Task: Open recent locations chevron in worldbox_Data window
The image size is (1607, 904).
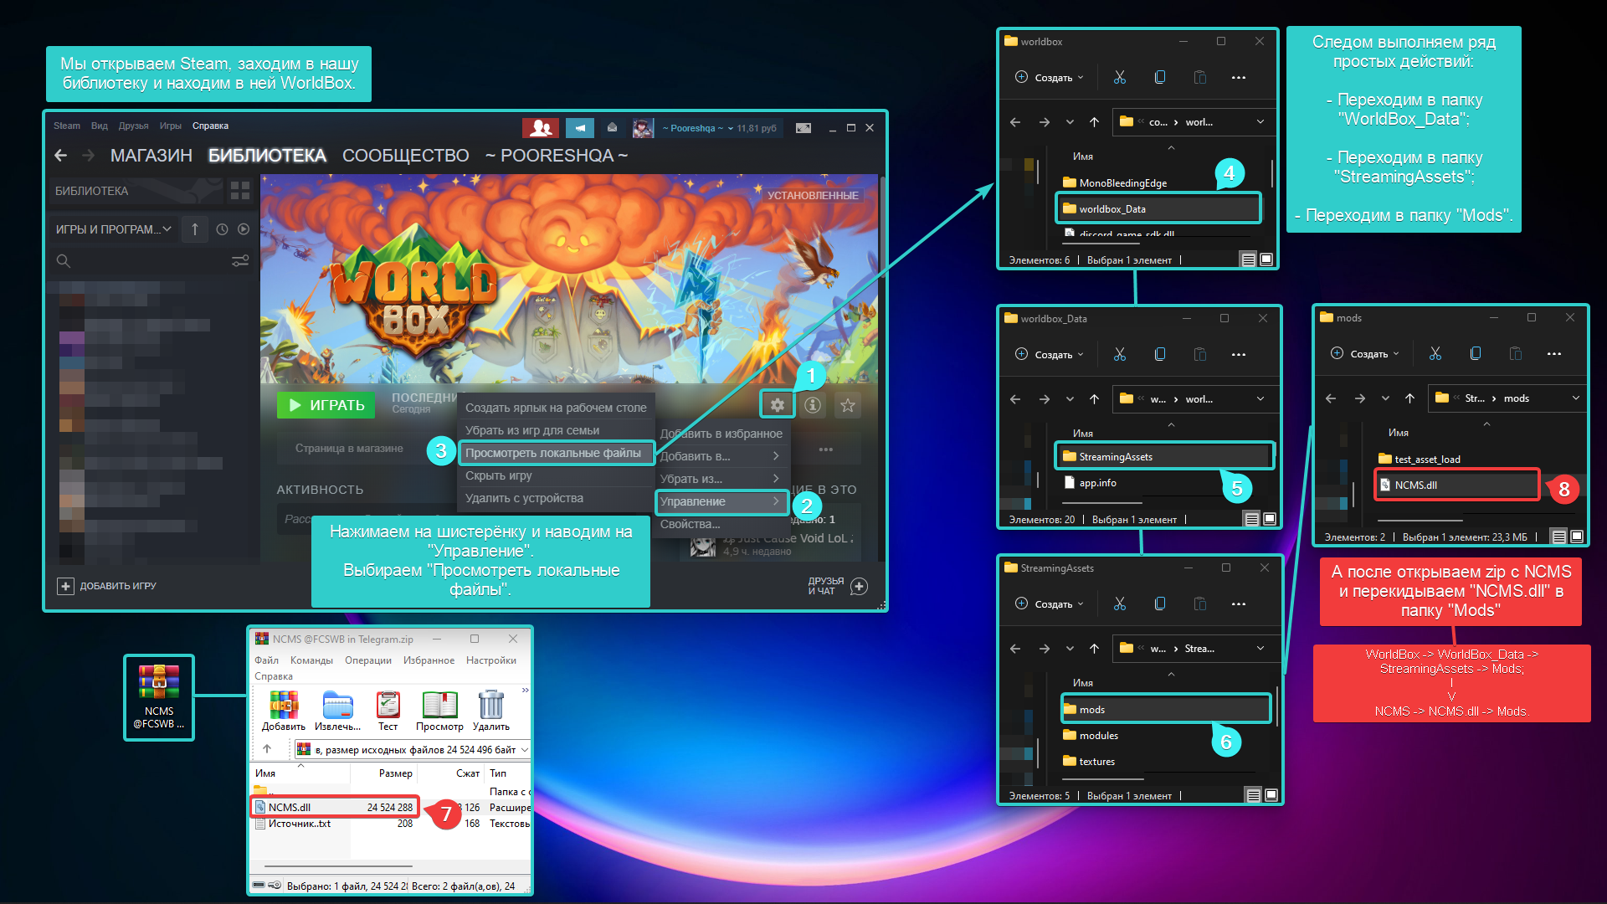Action: click(1070, 399)
